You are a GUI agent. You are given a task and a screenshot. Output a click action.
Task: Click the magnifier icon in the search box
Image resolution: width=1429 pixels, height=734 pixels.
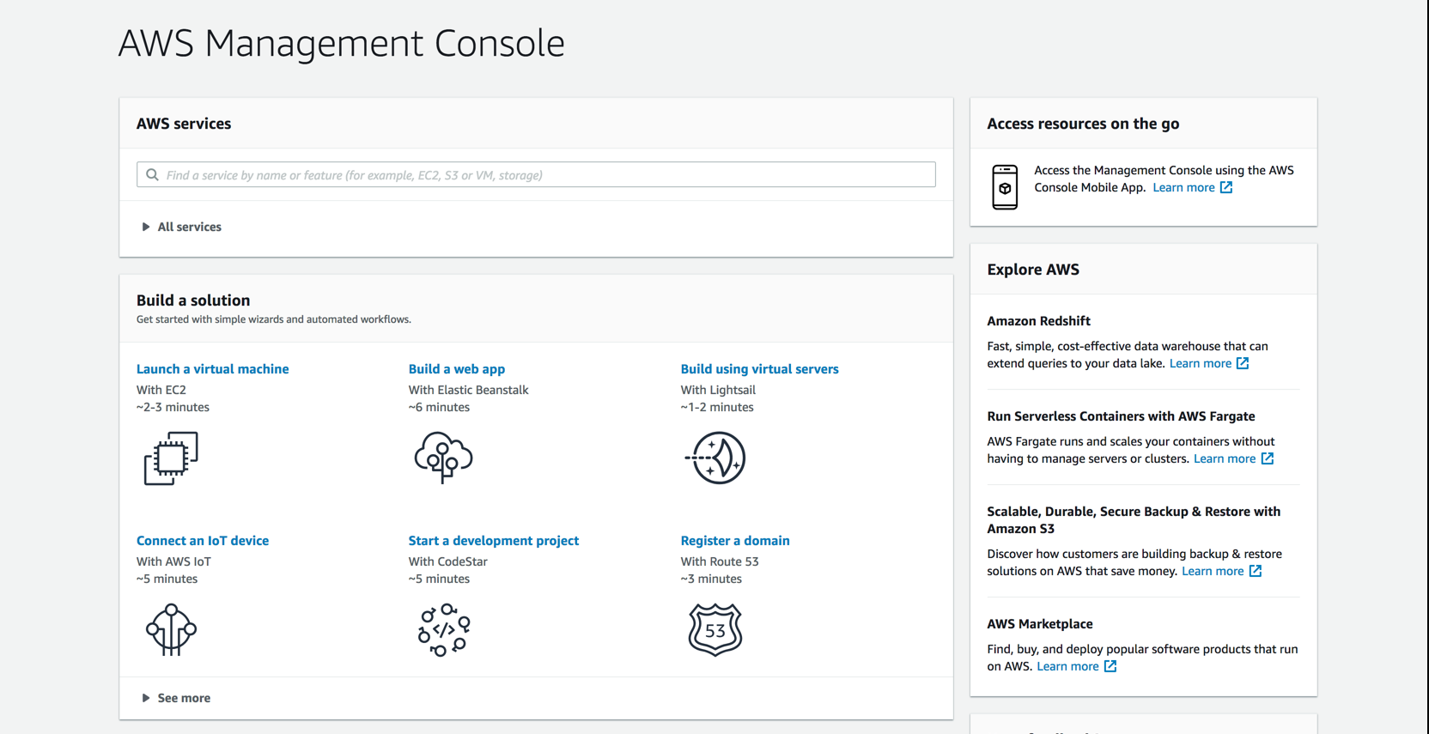click(x=152, y=175)
